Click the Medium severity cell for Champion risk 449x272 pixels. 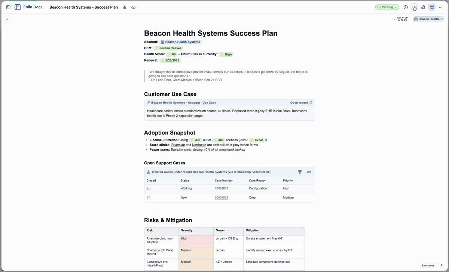[x=196, y=252]
